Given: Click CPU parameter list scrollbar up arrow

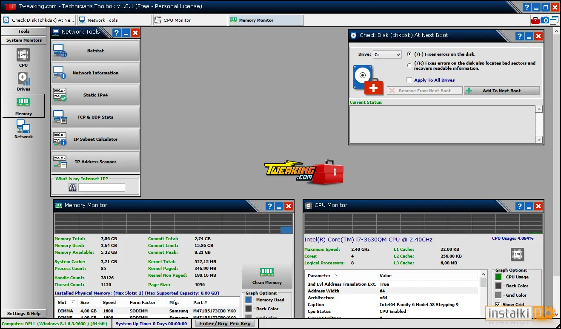Looking at the screenshot, I should pyautogui.click(x=483, y=275).
